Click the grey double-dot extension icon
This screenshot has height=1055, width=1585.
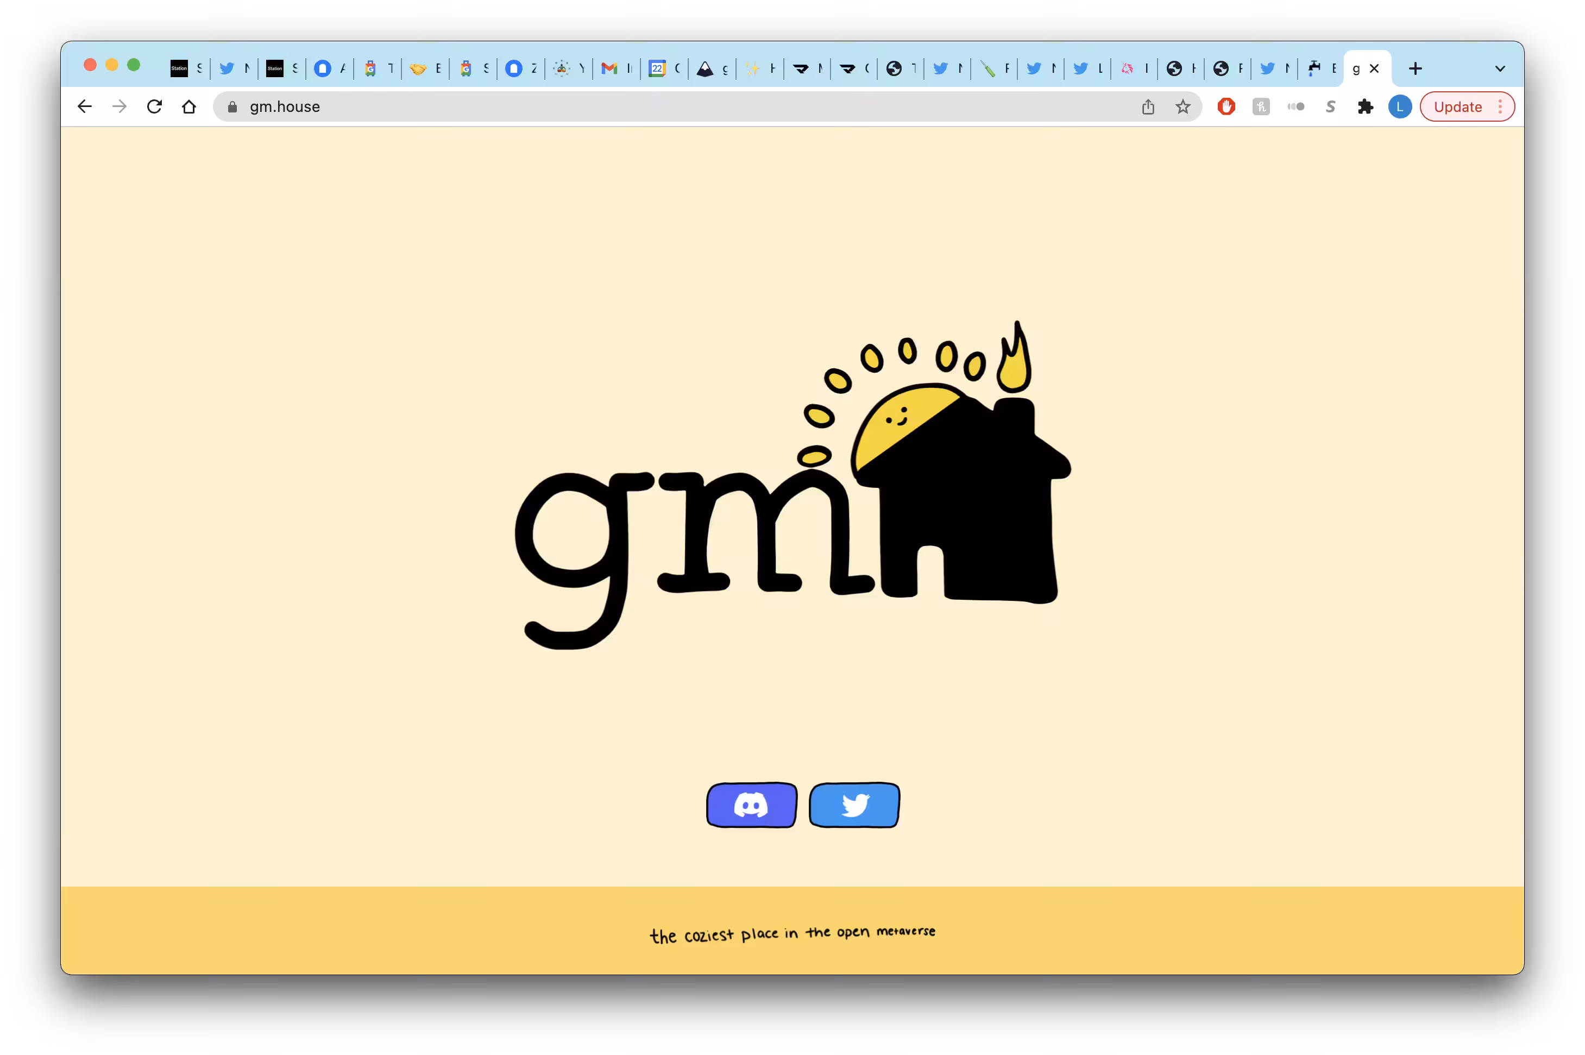point(1295,106)
